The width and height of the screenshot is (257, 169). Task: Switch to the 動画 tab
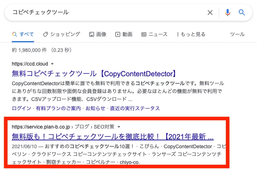tap(124, 34)
